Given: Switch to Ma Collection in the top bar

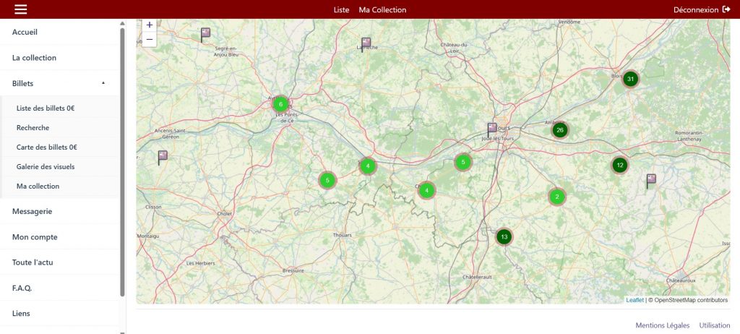Looking at the screenshot, I should coord(382,9).
